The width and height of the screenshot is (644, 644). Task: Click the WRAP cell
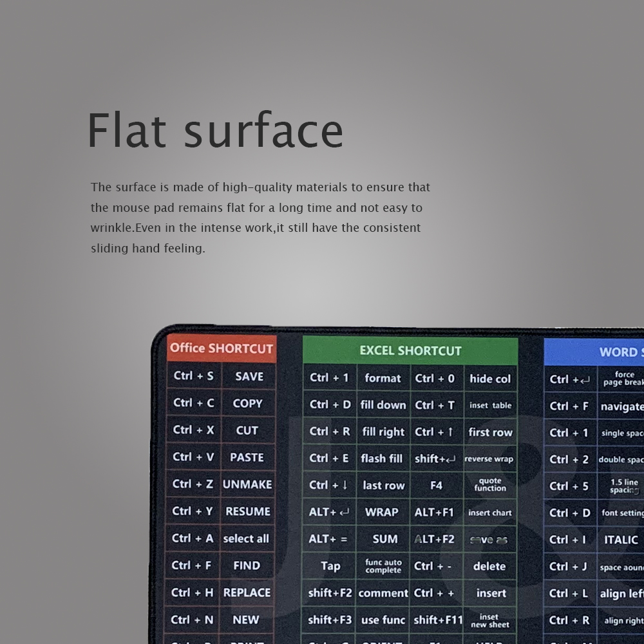(382, 512)
